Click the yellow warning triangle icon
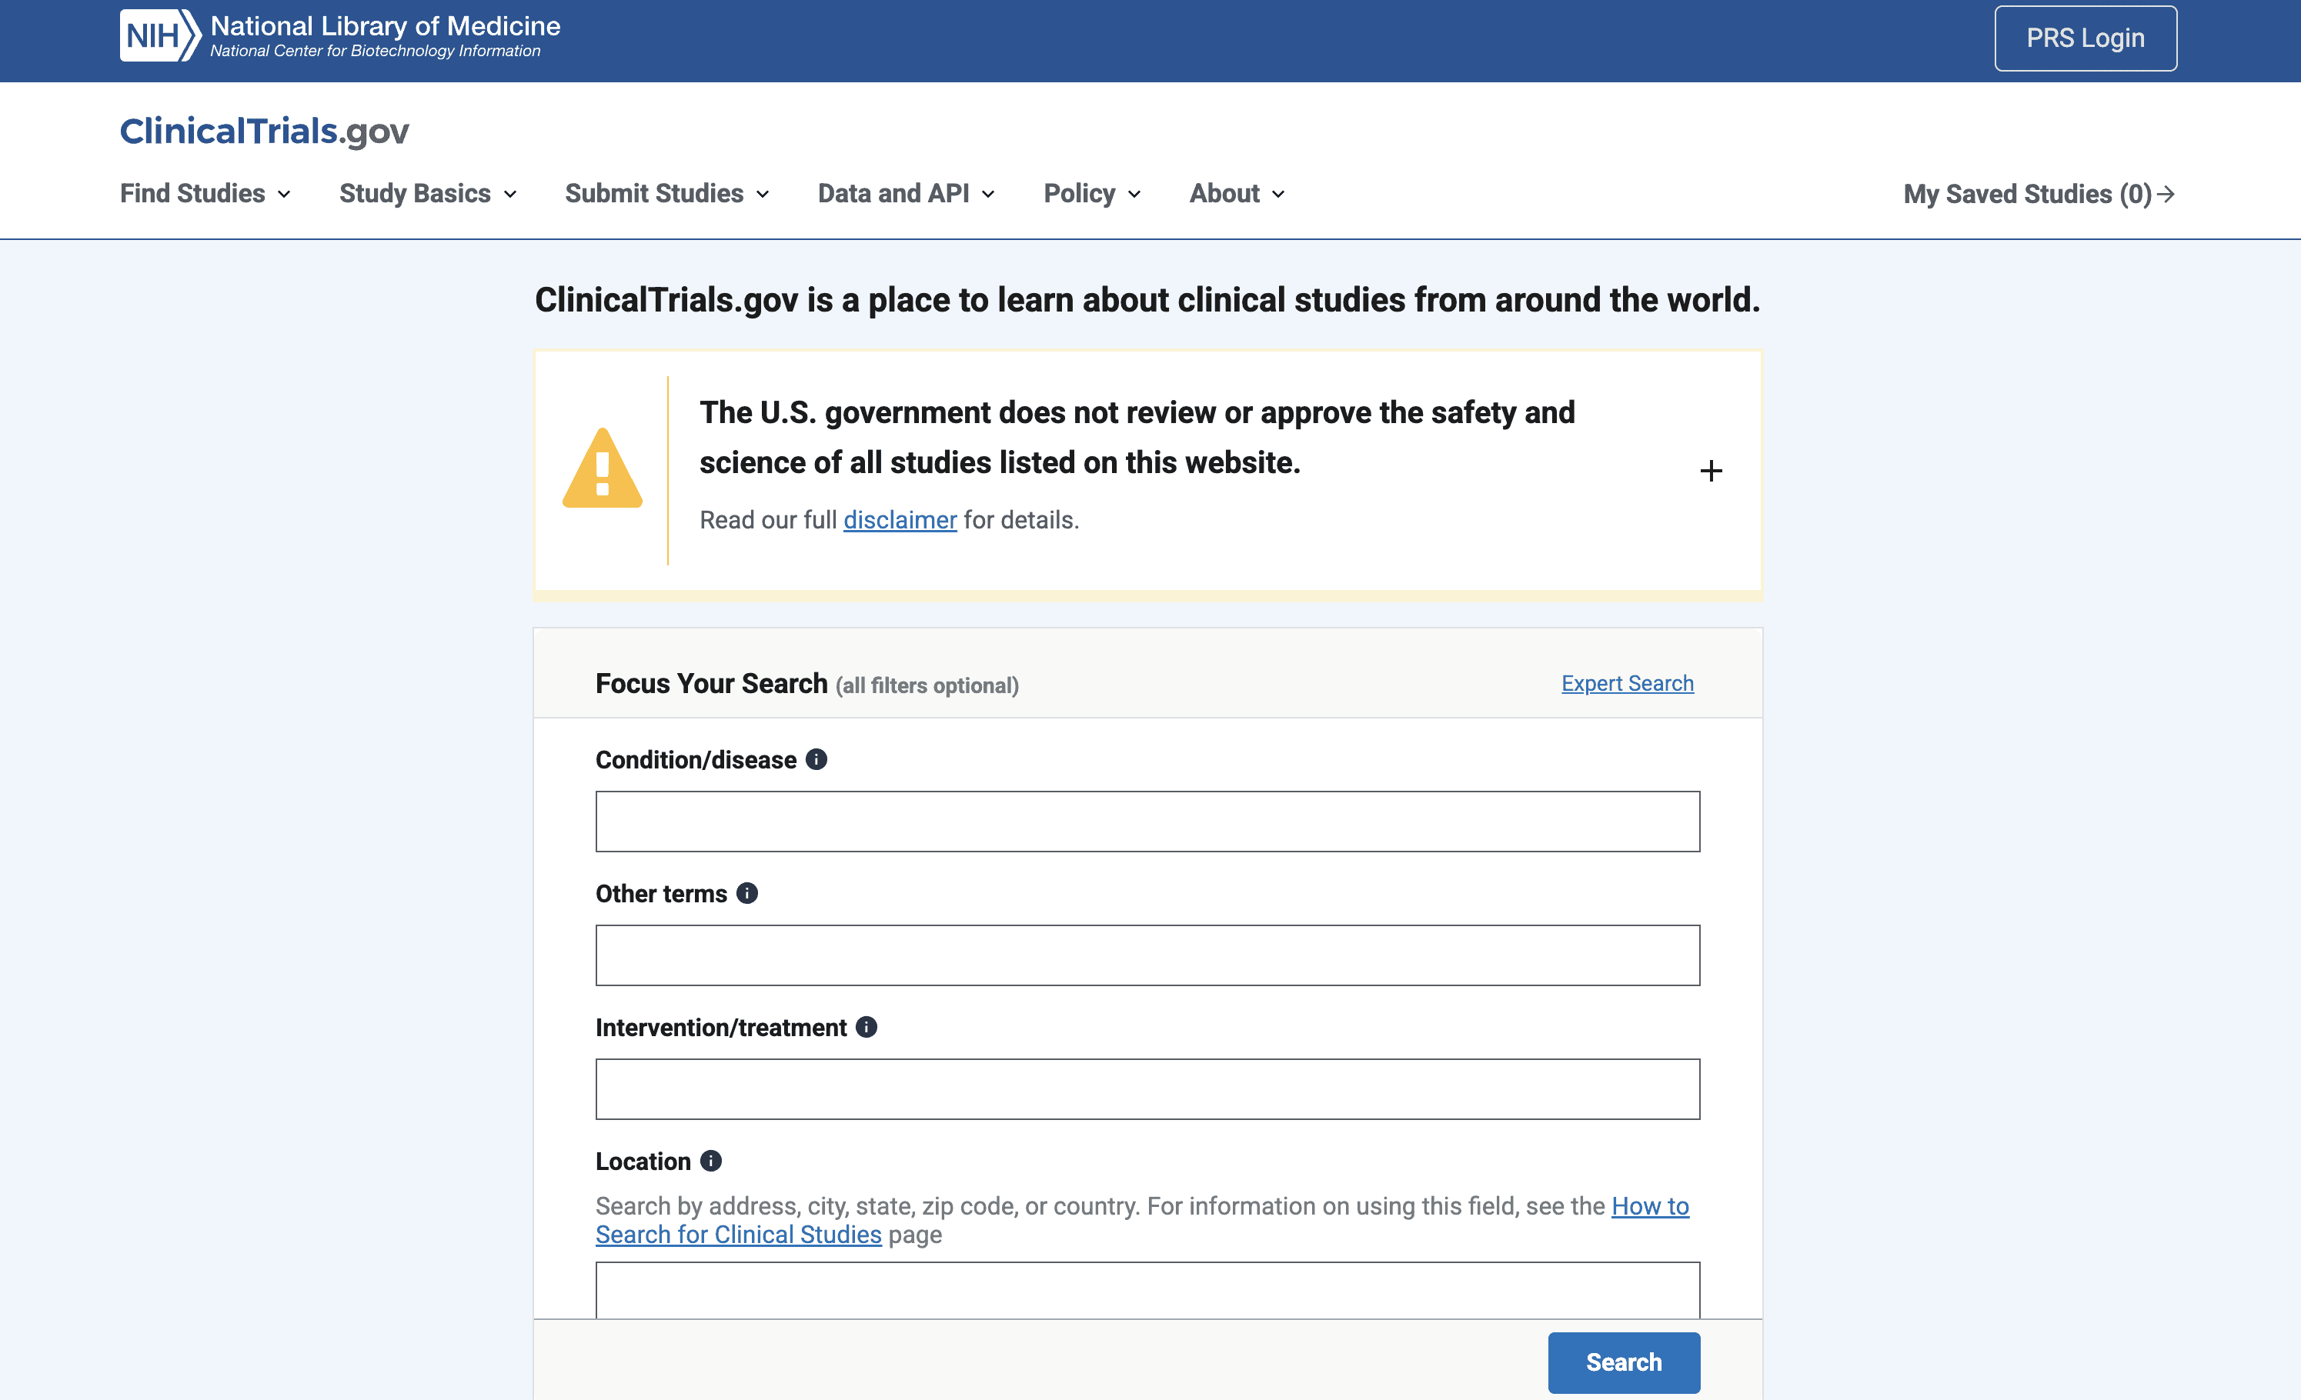Image resolution: width=2301 pixels, height=1400 pixels. (x=603, y=469)
